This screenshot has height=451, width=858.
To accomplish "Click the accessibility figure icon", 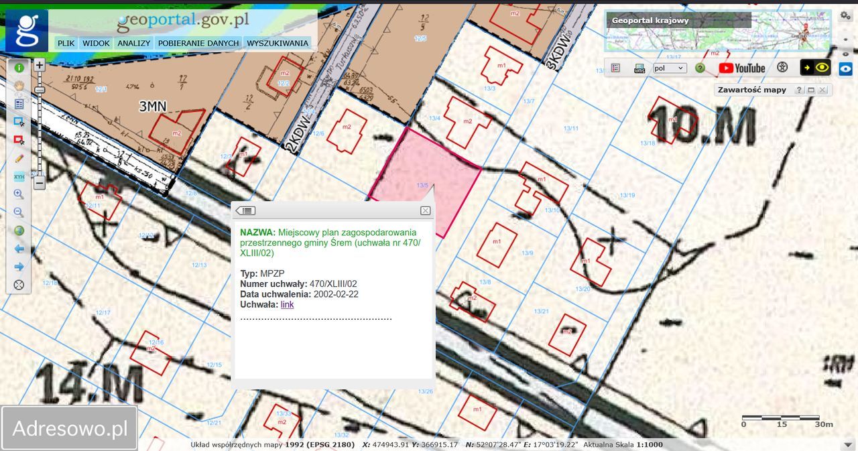I will coord(782,68).
